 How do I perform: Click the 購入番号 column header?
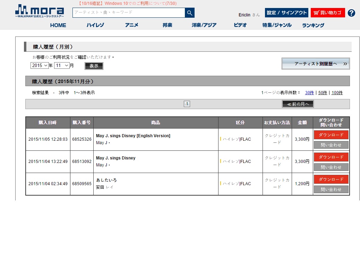tap(82, 123)
